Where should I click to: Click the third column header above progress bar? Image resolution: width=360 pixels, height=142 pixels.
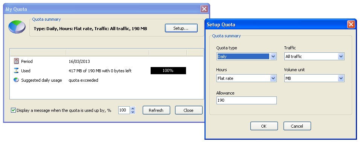168,53
